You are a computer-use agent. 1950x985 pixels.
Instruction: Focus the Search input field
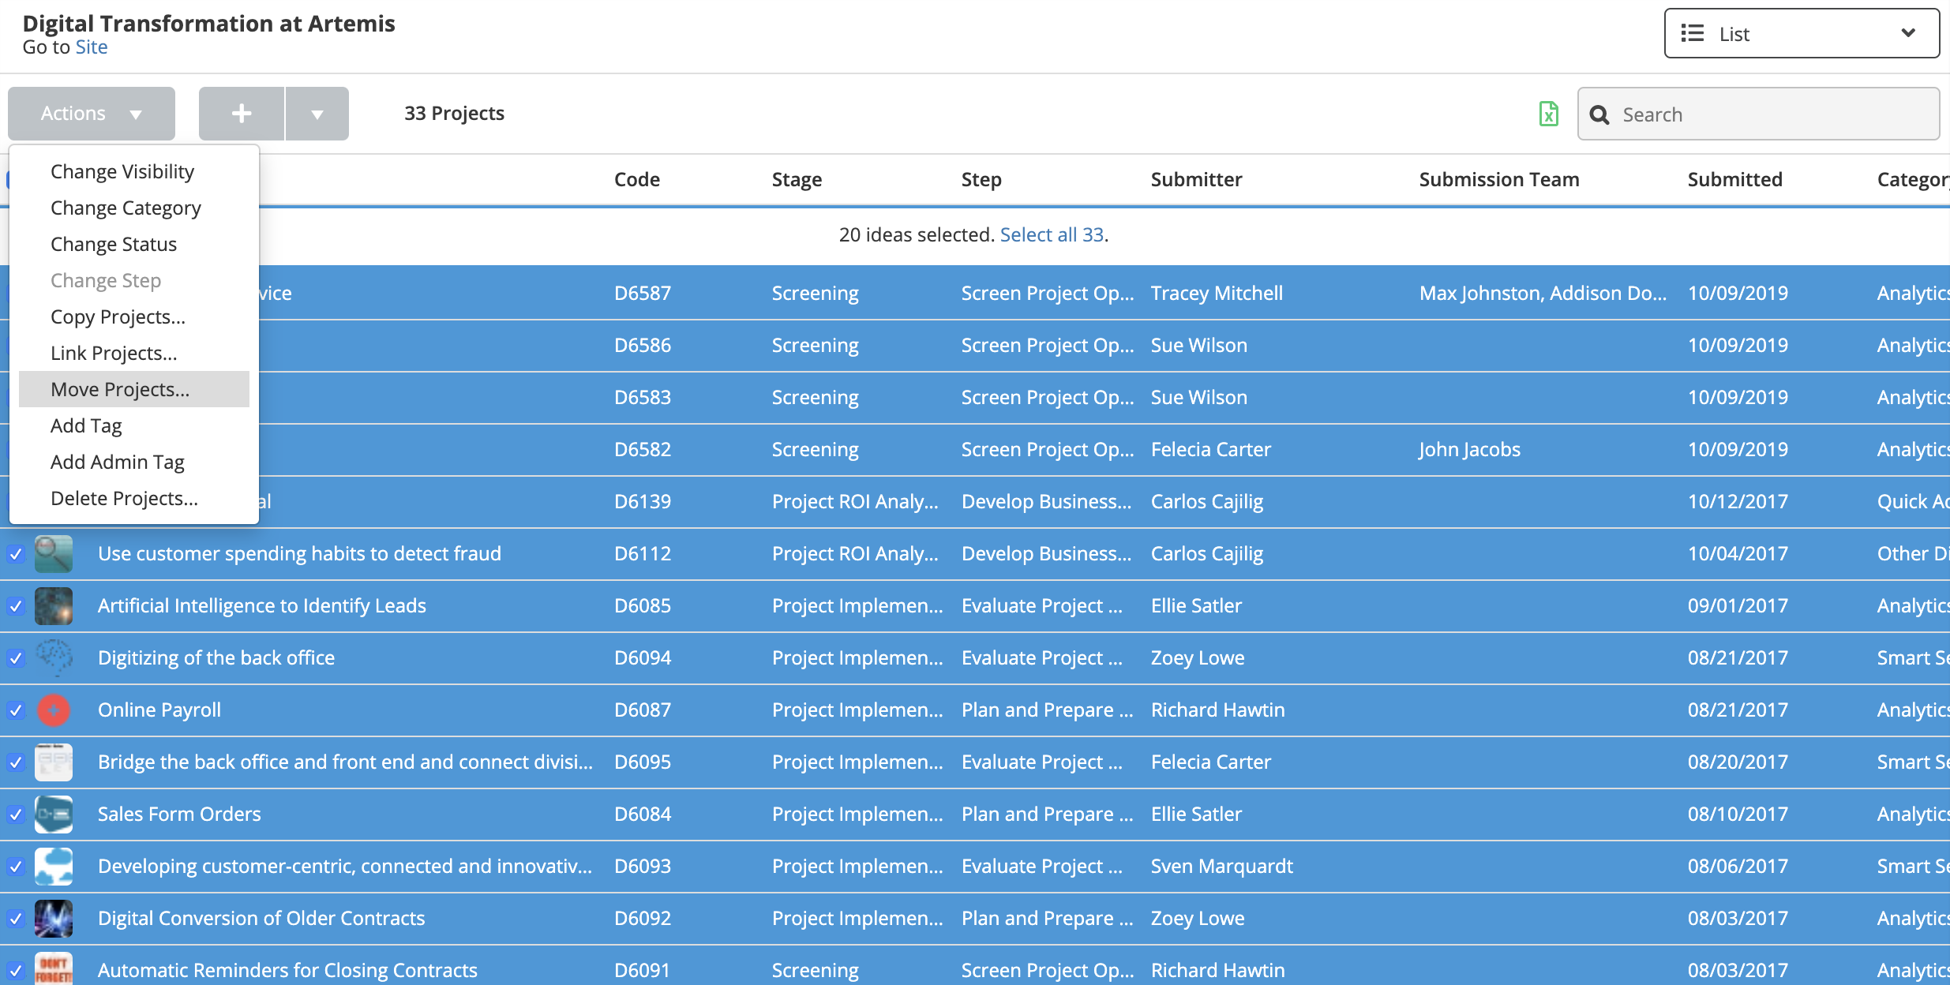pos(1759,114)
